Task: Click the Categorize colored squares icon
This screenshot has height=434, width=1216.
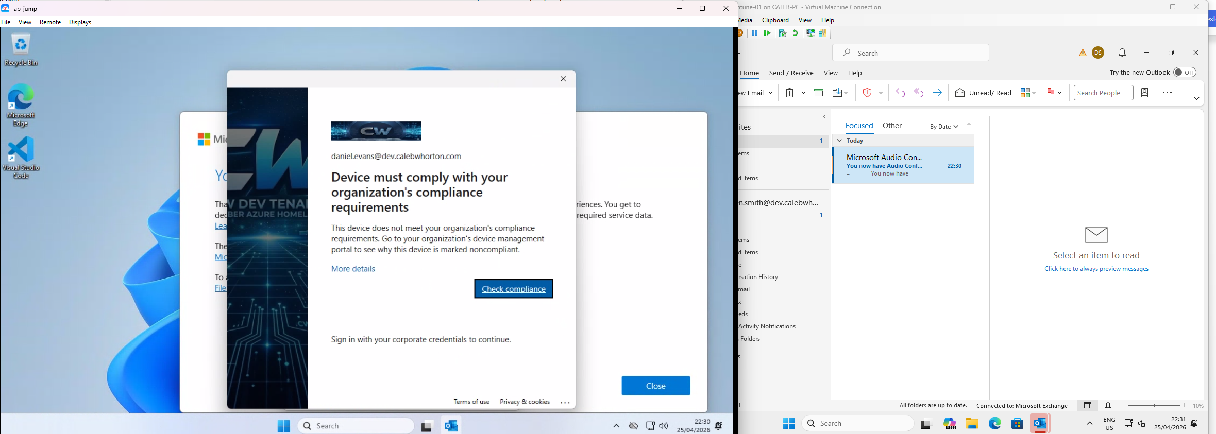Action: [1025, 93]
